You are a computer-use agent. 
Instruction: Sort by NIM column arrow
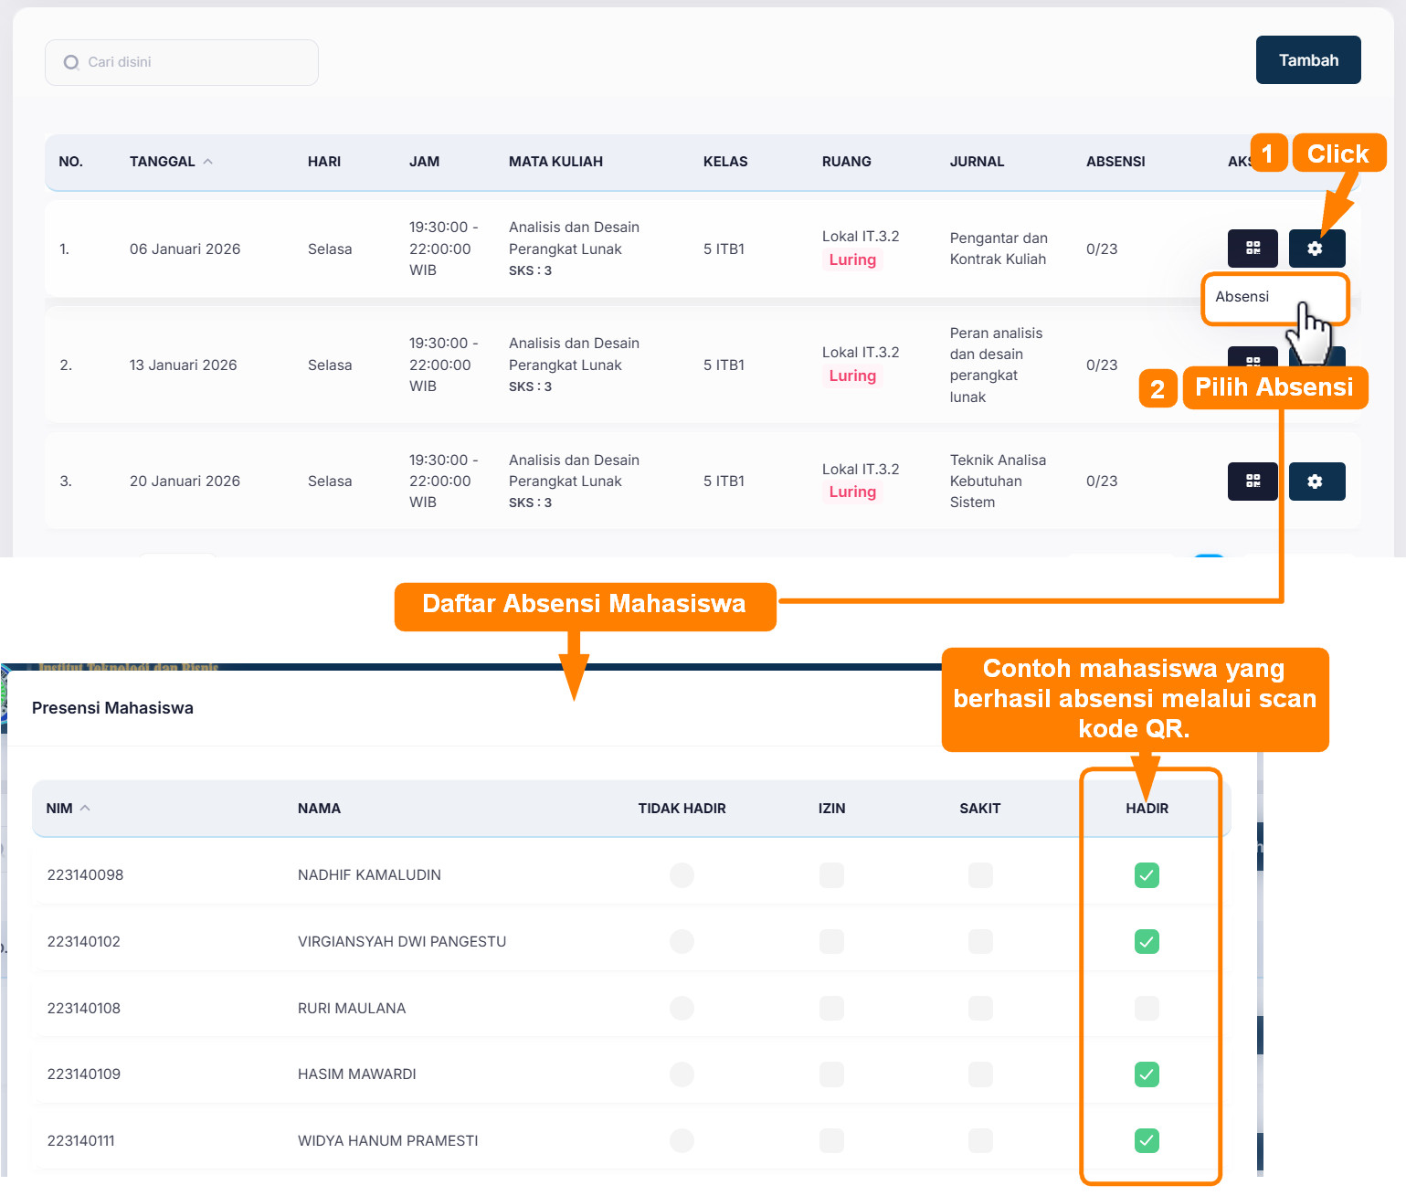86,809
